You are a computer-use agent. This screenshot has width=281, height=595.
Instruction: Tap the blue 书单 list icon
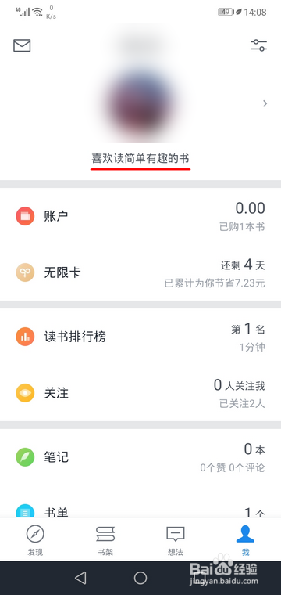click(25, 511)
